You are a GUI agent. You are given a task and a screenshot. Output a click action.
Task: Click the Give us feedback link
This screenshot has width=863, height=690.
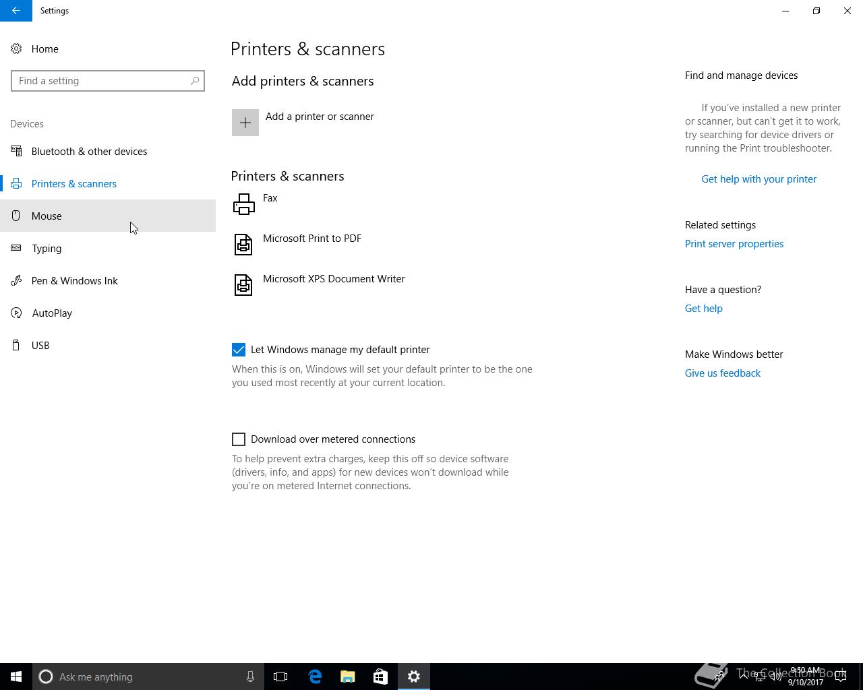723,373
